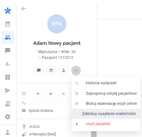Click the vertical scrollbar thumb in patient panel
Image resolution: width=142 pixels, height=137 pixels.
(94, 134)
